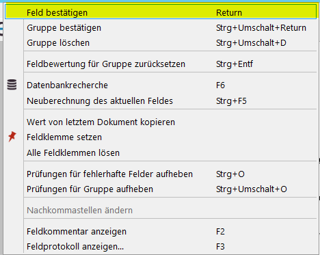Click the F6 shortcut label

coord(220,85)
